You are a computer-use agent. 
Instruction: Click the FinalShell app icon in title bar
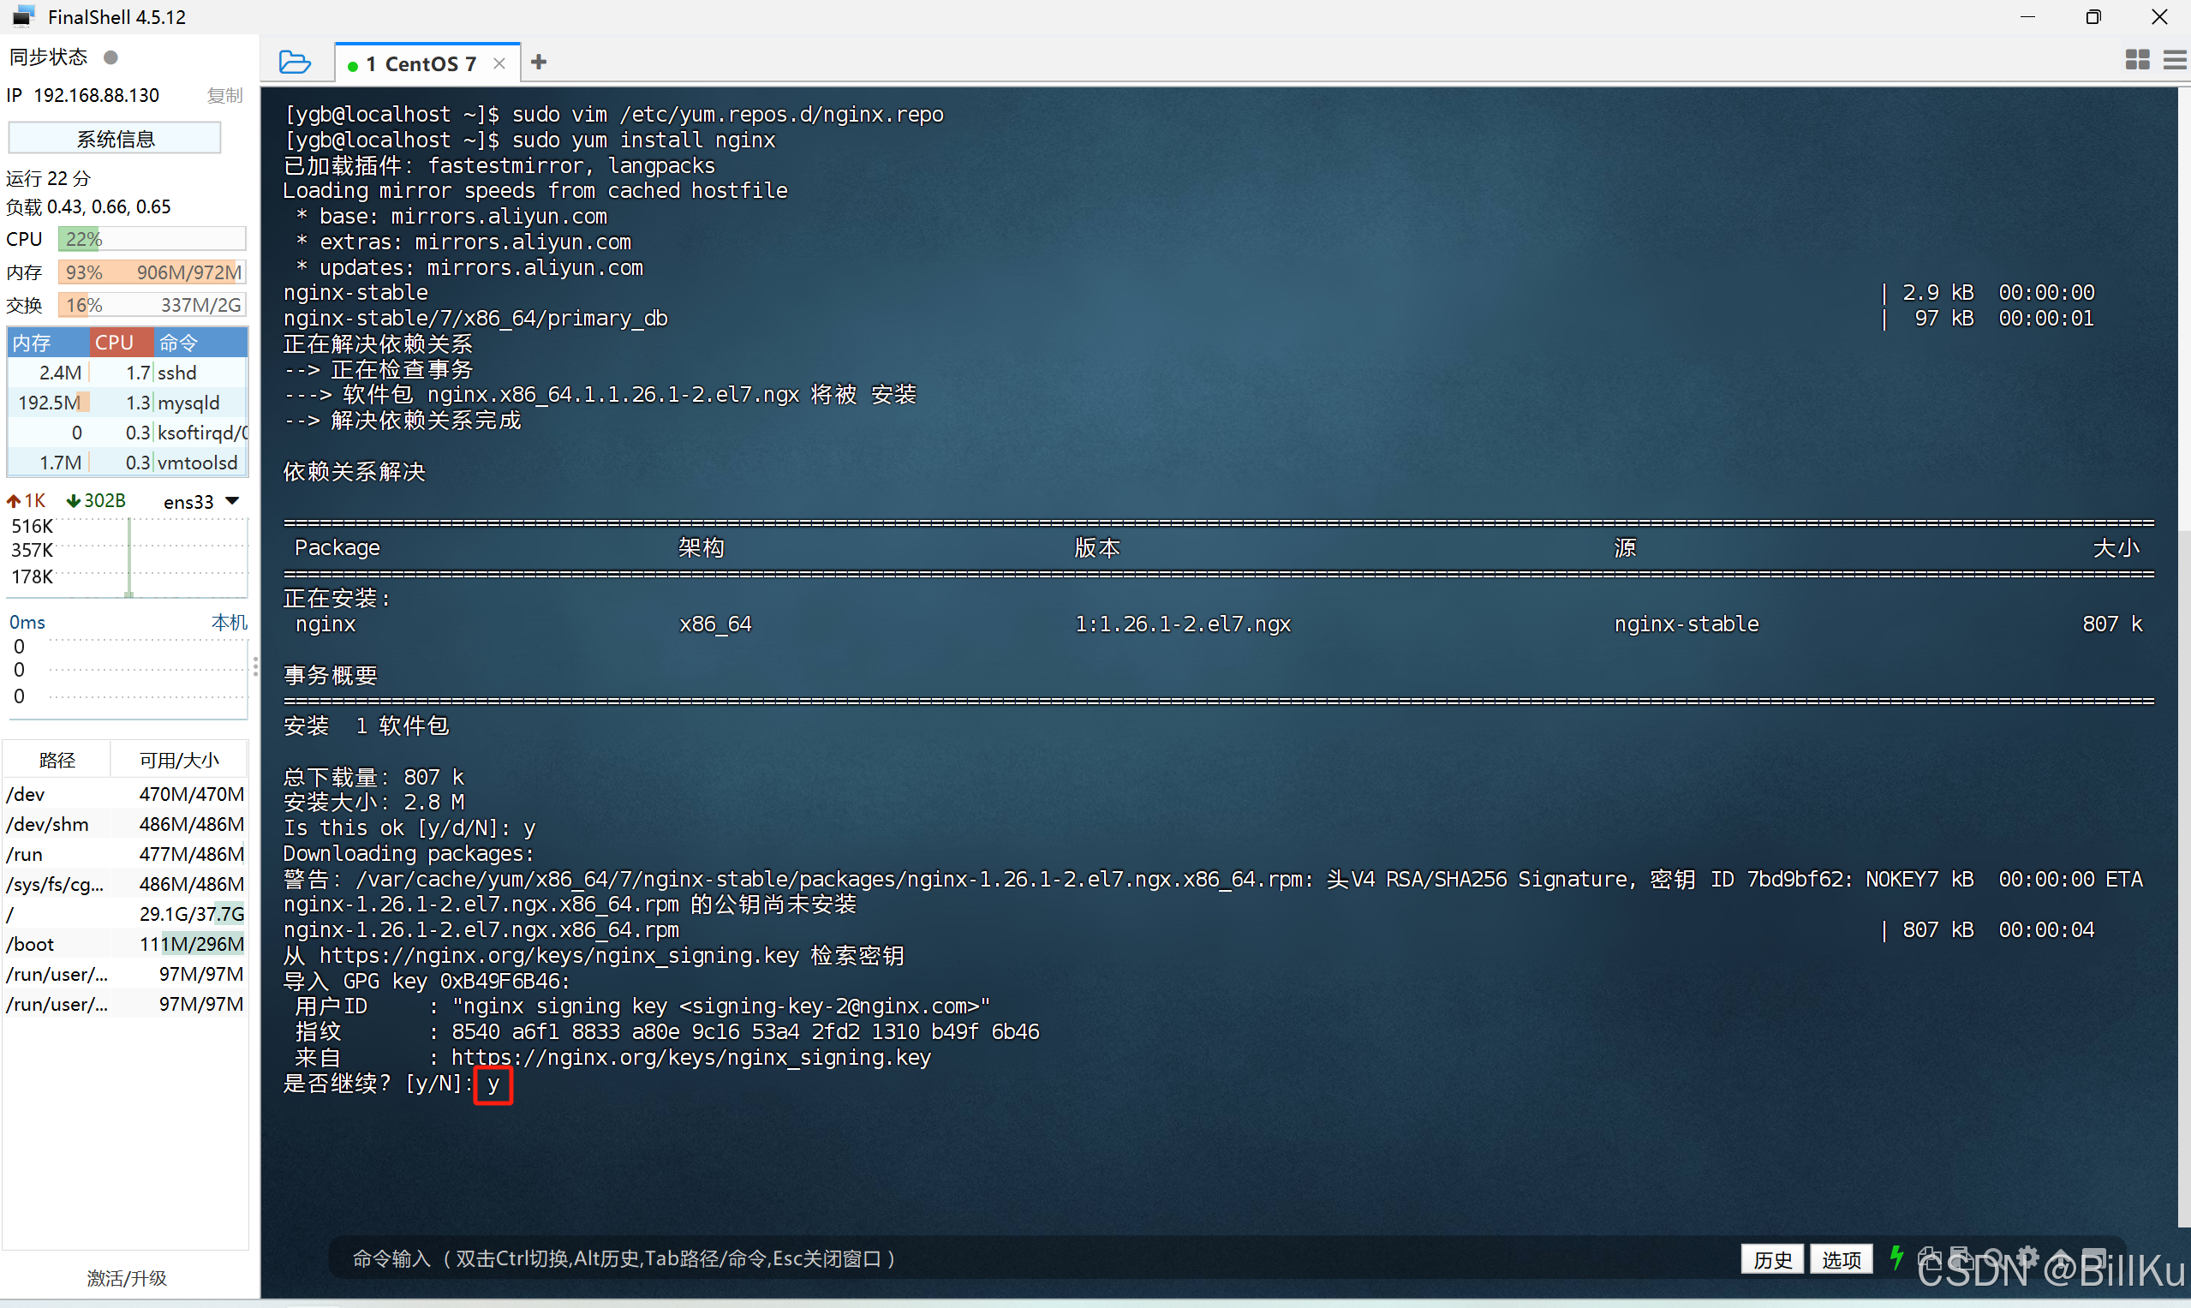24,16
